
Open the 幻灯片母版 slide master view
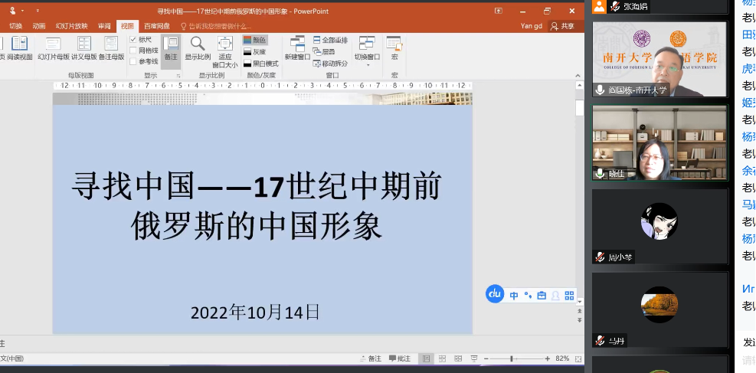[53, 47]
